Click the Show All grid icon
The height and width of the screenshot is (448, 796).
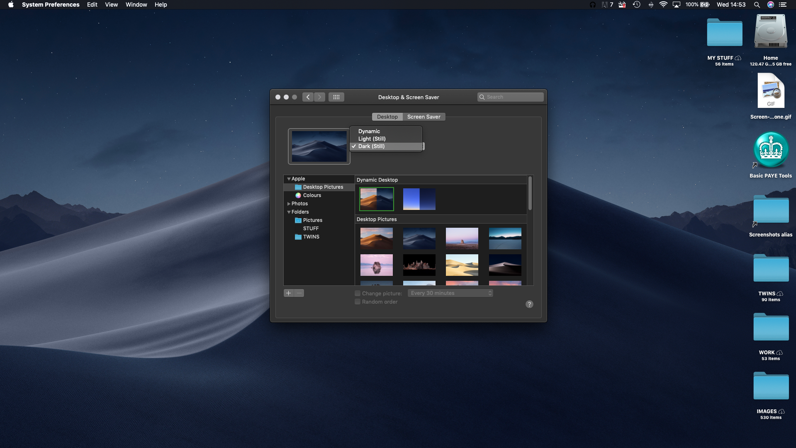(x=336, y=97)
